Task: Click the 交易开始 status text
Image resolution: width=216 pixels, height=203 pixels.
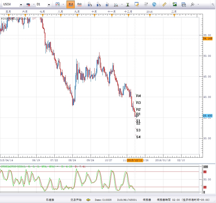Action: [76, 200]
